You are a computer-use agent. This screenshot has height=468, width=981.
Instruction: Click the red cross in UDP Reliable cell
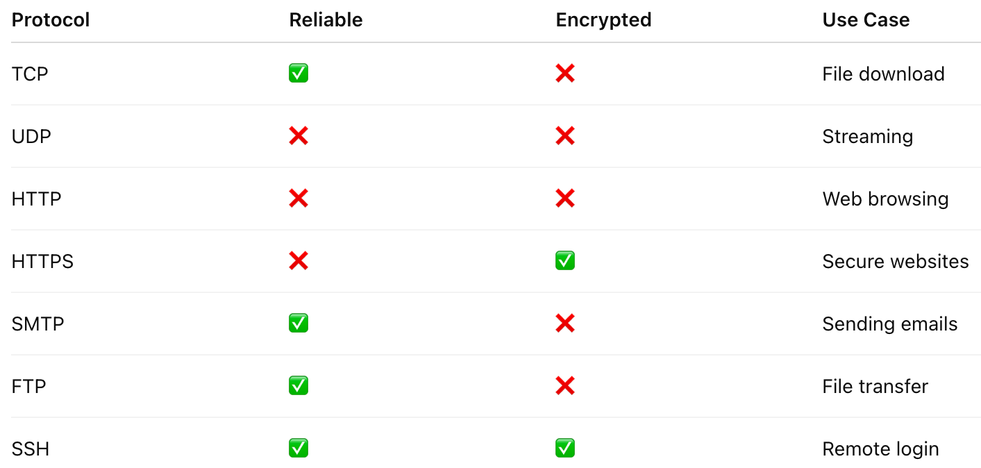click(299, 136)
